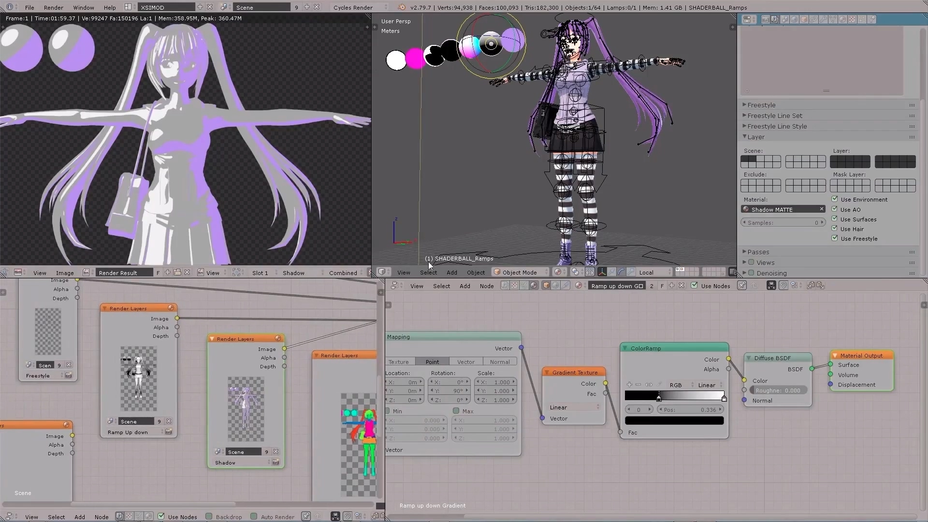
Task: Open the Object Data tab (triangle mesh icon)
Action: (832, 19)
